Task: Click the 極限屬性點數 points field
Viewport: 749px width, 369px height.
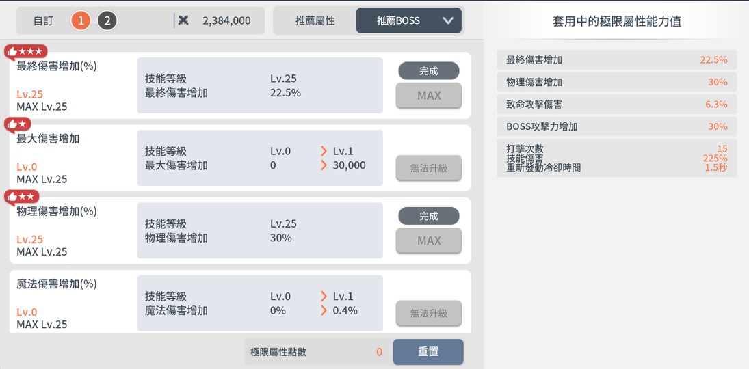Action: (x=317, y=352)
